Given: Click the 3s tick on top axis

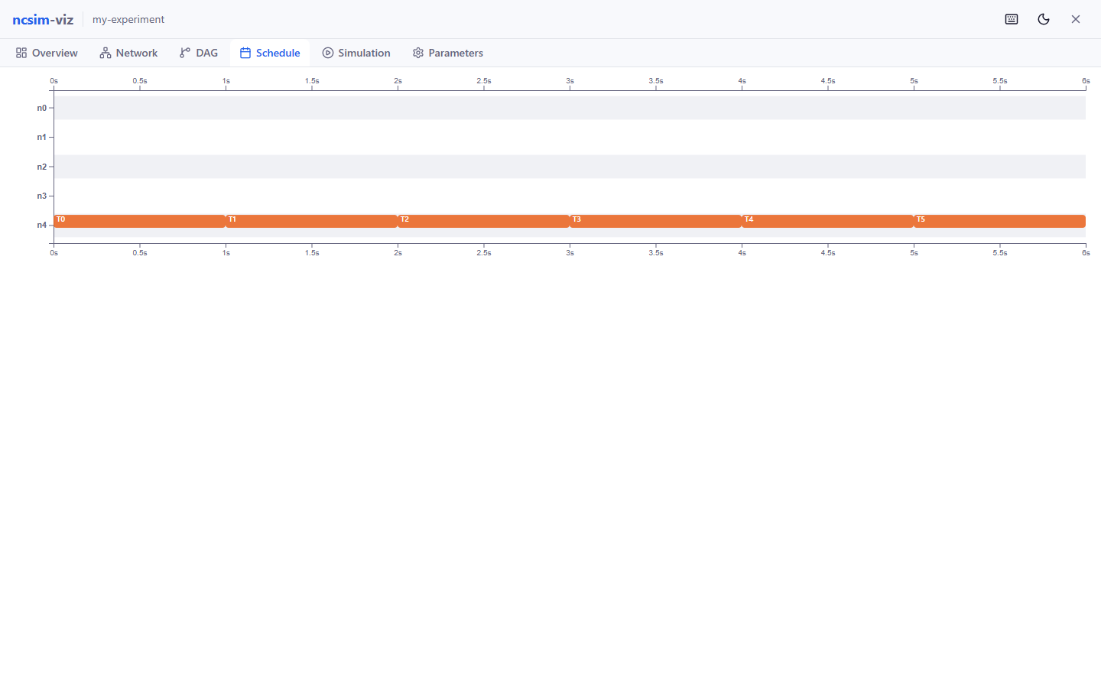Looking at the screenshot, I should (570, 81).
